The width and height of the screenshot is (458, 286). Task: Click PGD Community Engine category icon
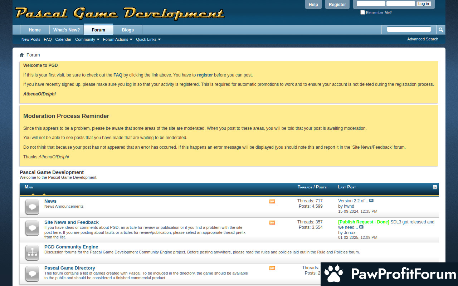click(x=32, y=253)
